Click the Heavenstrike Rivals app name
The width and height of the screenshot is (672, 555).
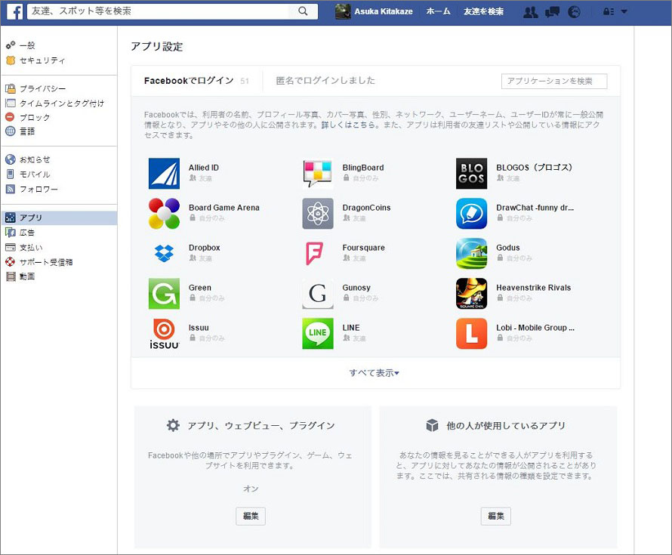(x=534, y=288)
